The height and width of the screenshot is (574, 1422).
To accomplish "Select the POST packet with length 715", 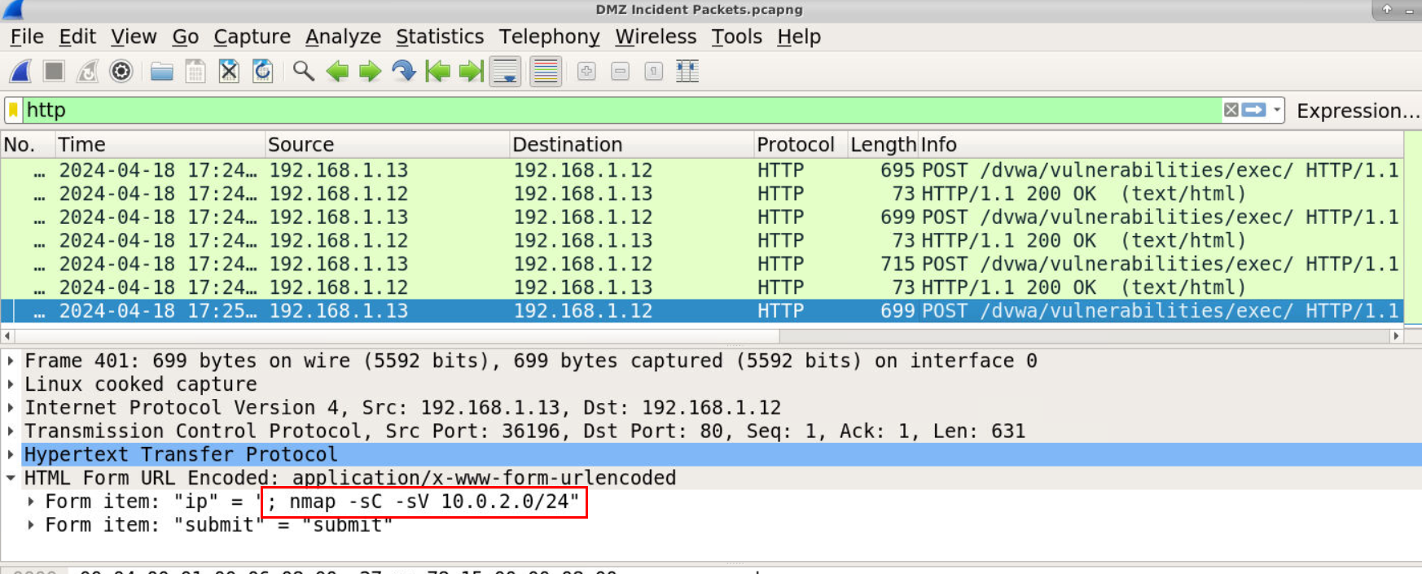I will pos(702,265).
